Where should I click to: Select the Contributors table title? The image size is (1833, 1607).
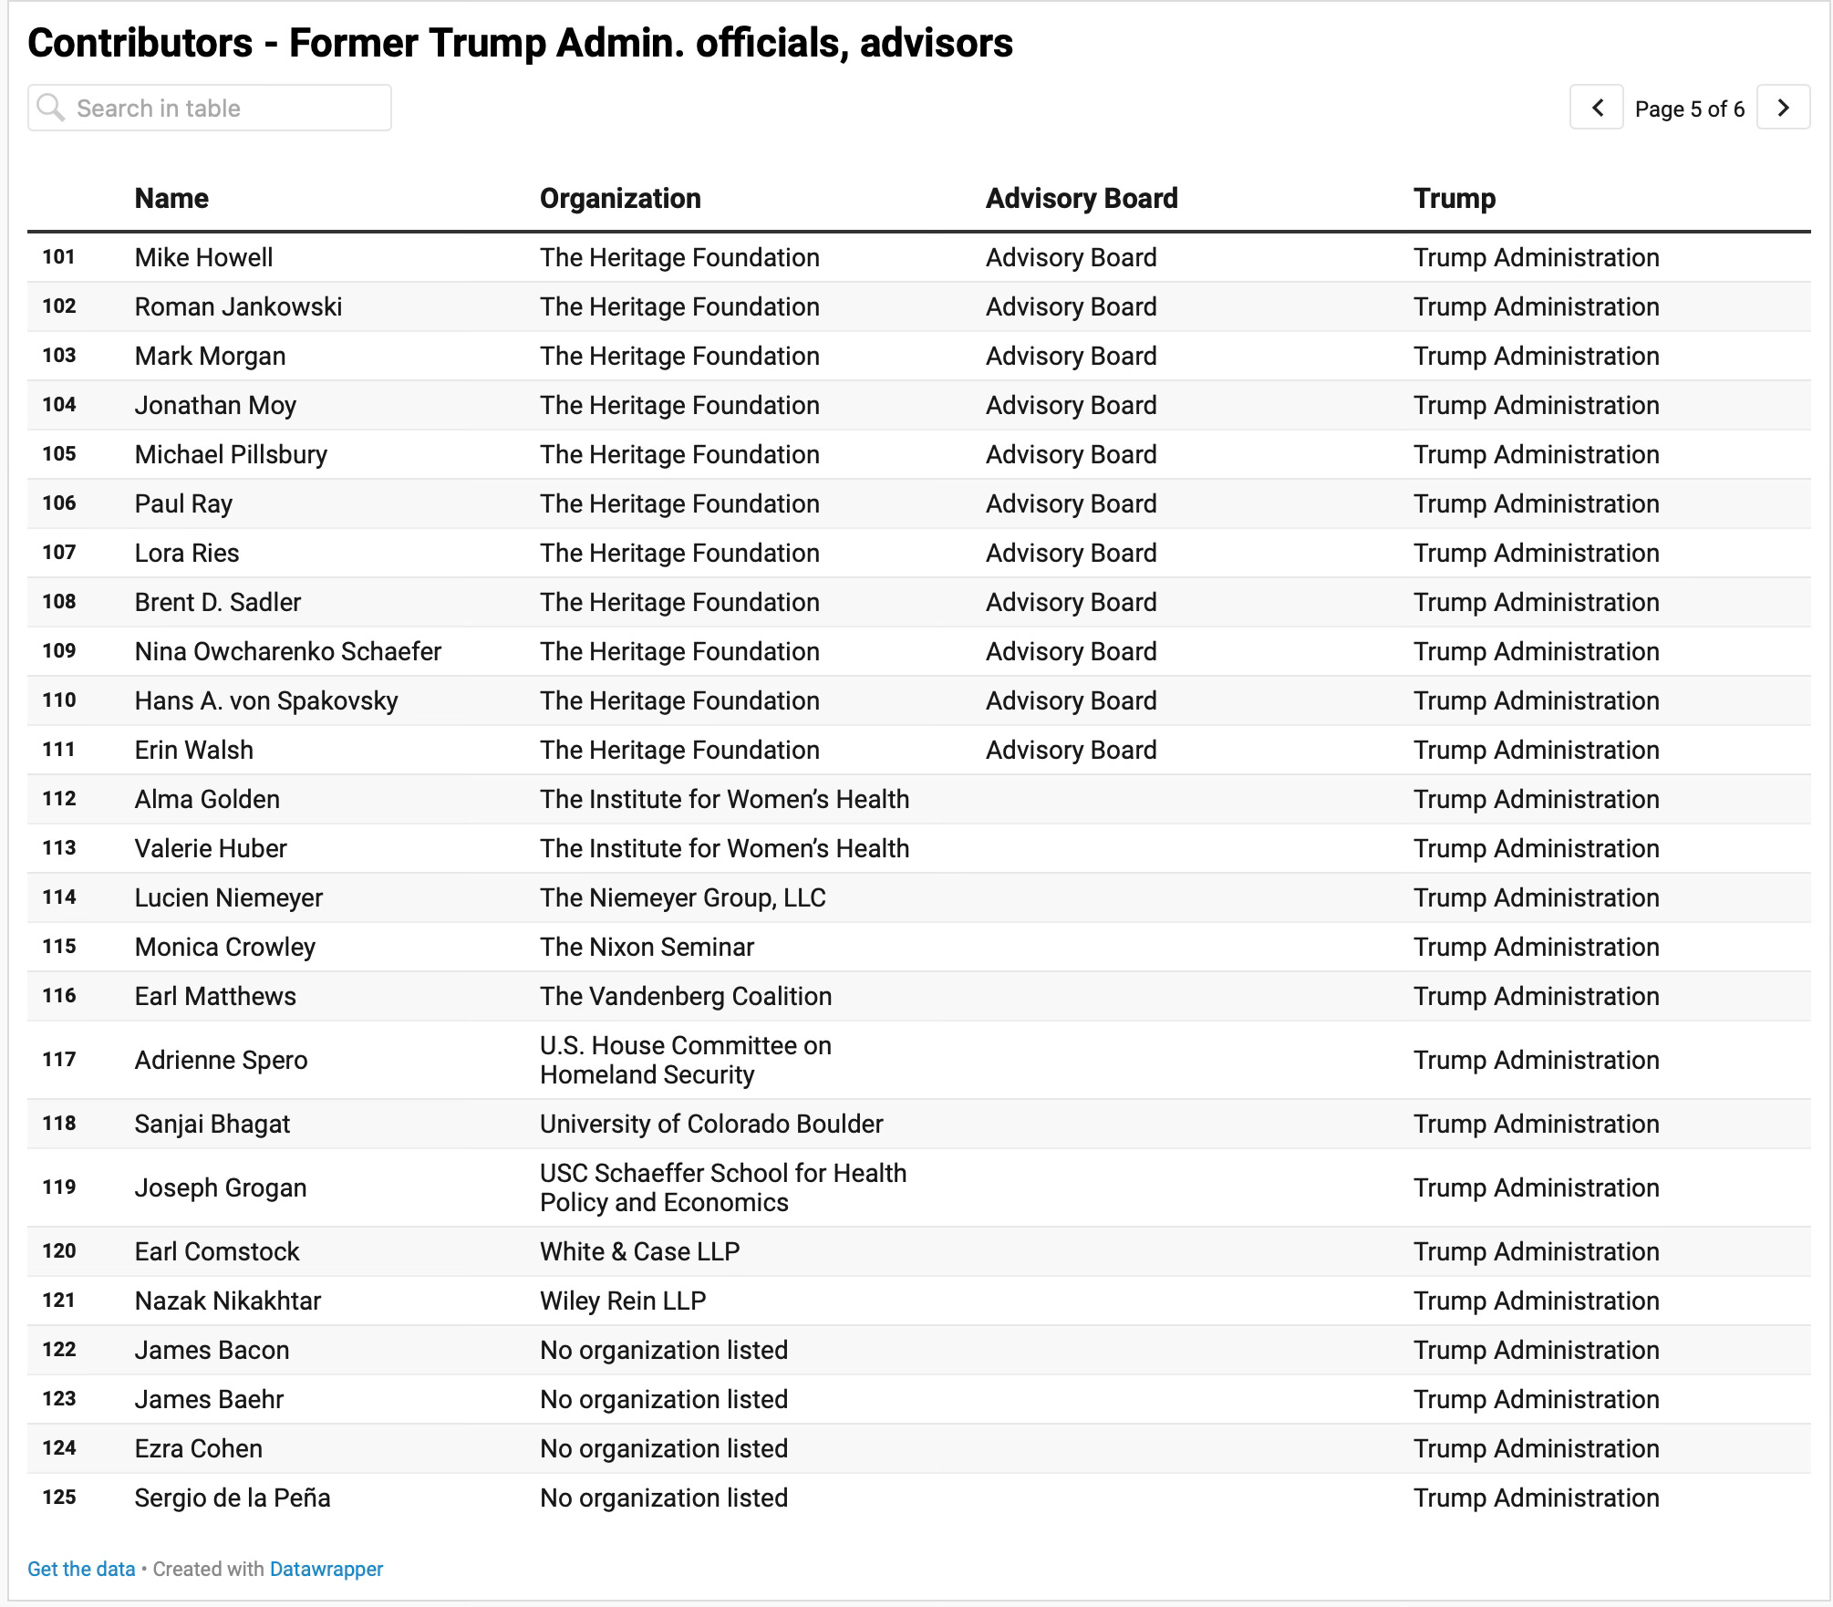520,43
